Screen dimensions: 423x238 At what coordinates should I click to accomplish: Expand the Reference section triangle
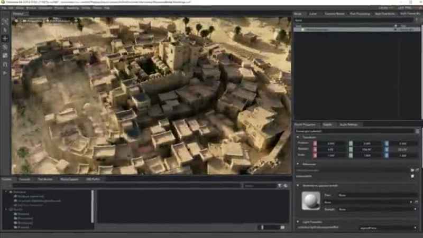click(x=298, y=164)
